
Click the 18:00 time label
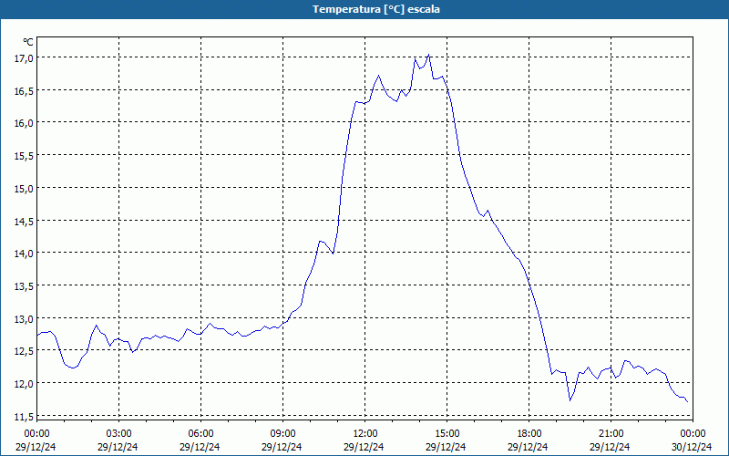pyautogui.click(x=529, y=434)
